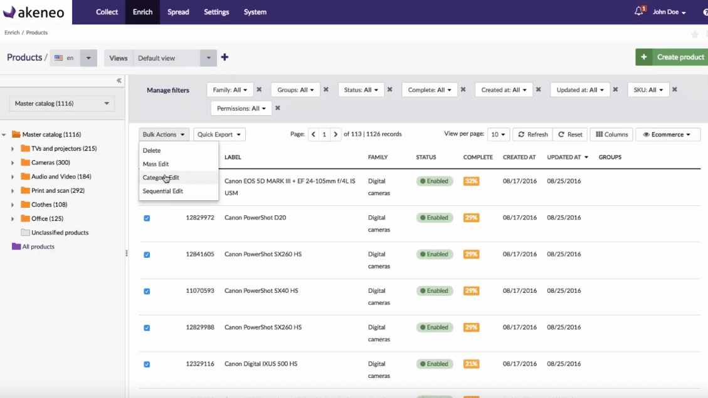
Task: Uncheck the Canon Digital IXUS 500 HS row
Action: [147, 364]
